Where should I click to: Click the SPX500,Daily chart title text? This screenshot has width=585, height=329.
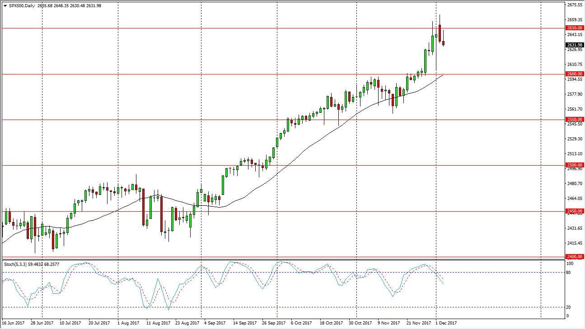coord(23,5)
